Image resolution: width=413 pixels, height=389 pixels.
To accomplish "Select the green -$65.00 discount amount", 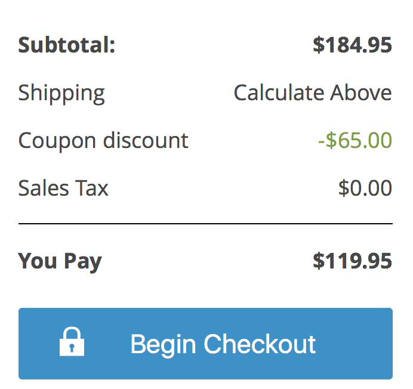I will 355,141.
